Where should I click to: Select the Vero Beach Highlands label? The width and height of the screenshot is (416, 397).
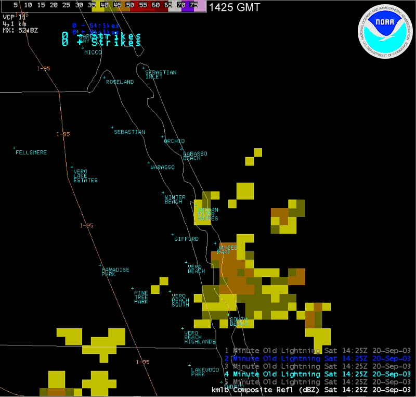coord(200,337)
